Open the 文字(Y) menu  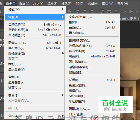(38, 4)
